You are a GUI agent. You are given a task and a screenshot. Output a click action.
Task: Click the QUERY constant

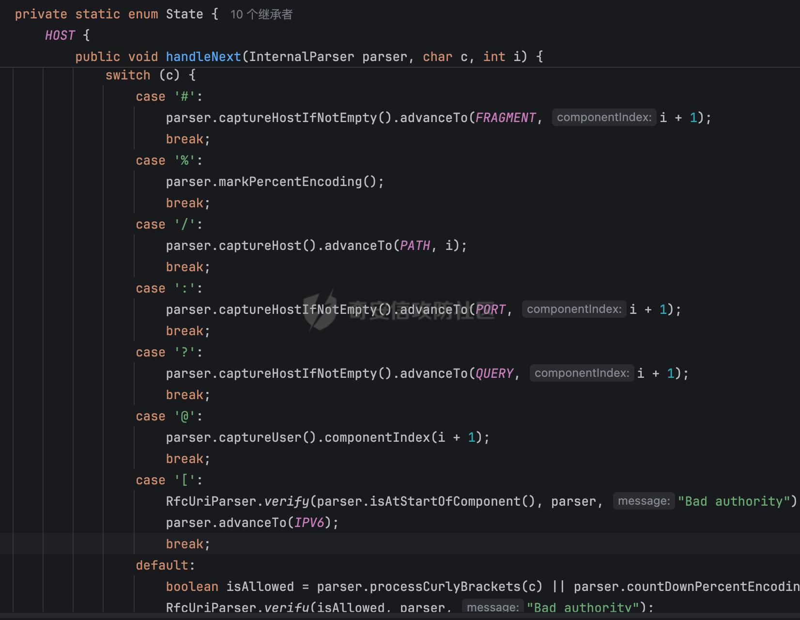pos(494,373)
